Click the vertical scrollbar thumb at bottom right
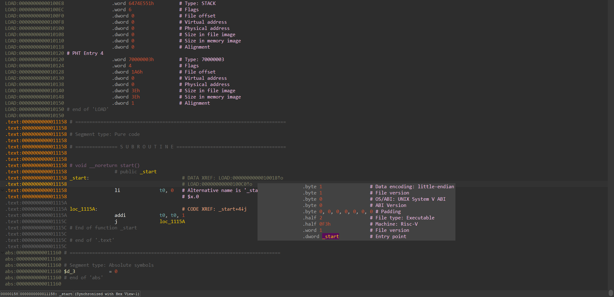Viewport: 614px width, 297px height. point(611,293)
